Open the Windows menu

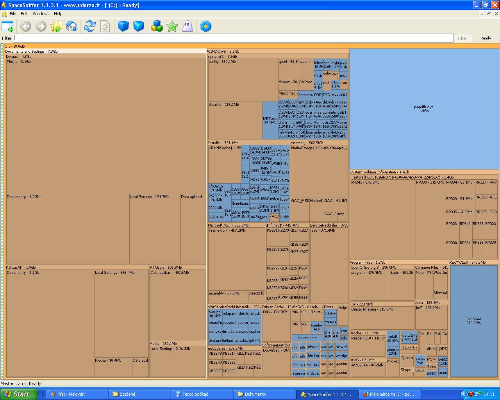click(x=41, y=14)
